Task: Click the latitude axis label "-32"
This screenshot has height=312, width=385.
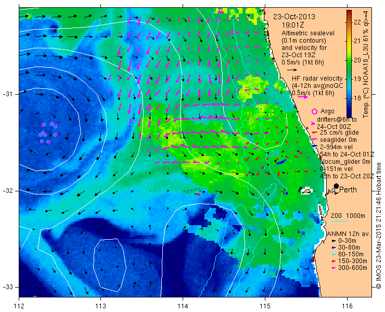Action: 7,191
